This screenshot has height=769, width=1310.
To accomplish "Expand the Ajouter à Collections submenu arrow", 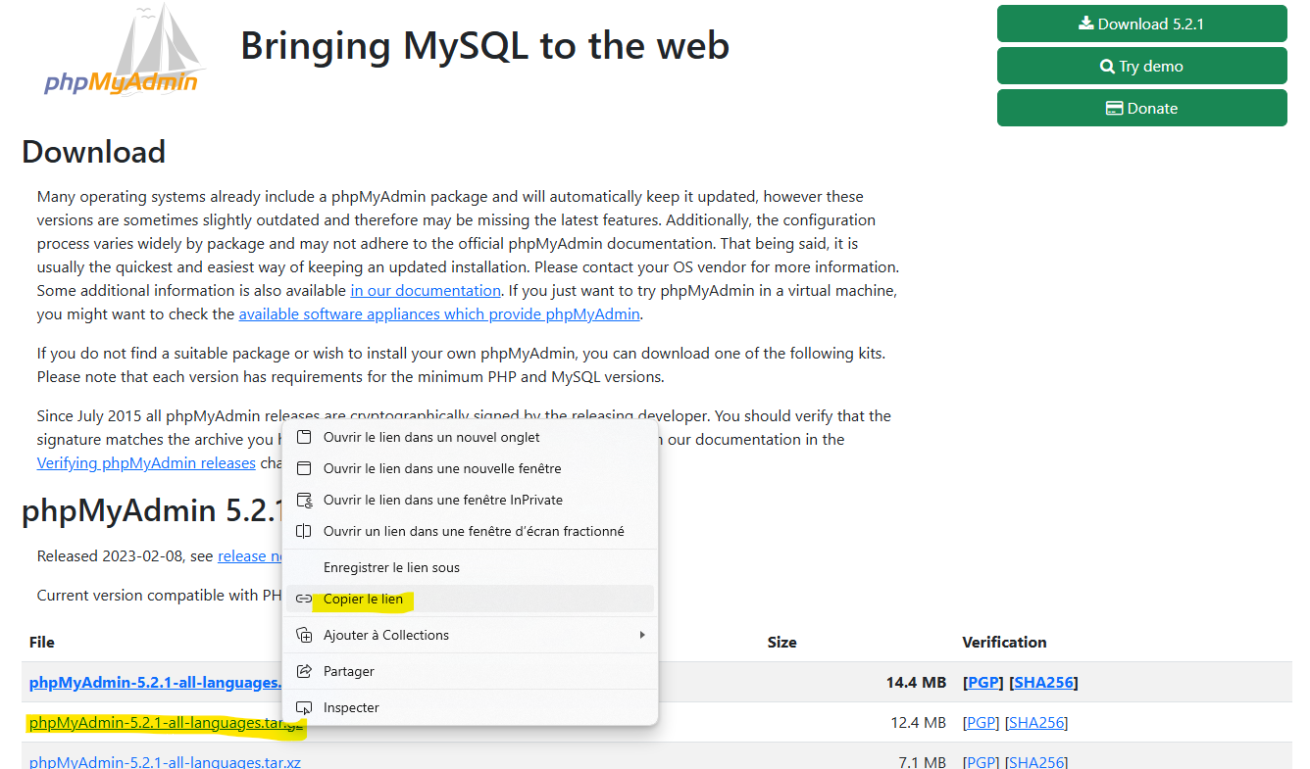I will pos(642,635).
